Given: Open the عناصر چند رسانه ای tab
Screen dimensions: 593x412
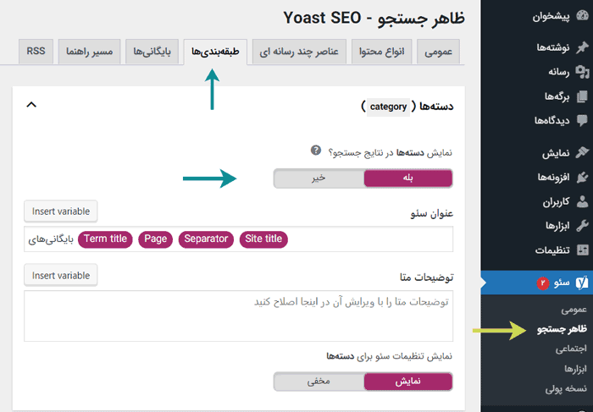Looking at the screenshot, I should 299,52.
